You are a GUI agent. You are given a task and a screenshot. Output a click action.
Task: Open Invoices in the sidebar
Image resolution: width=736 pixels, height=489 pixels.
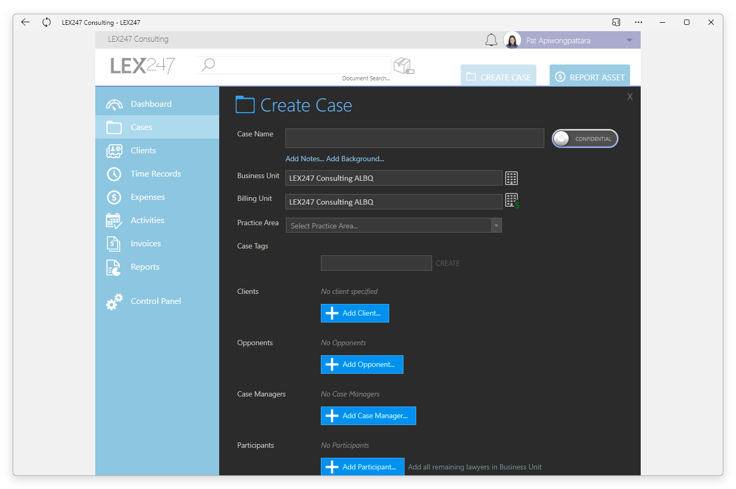(x=157, y=244)
